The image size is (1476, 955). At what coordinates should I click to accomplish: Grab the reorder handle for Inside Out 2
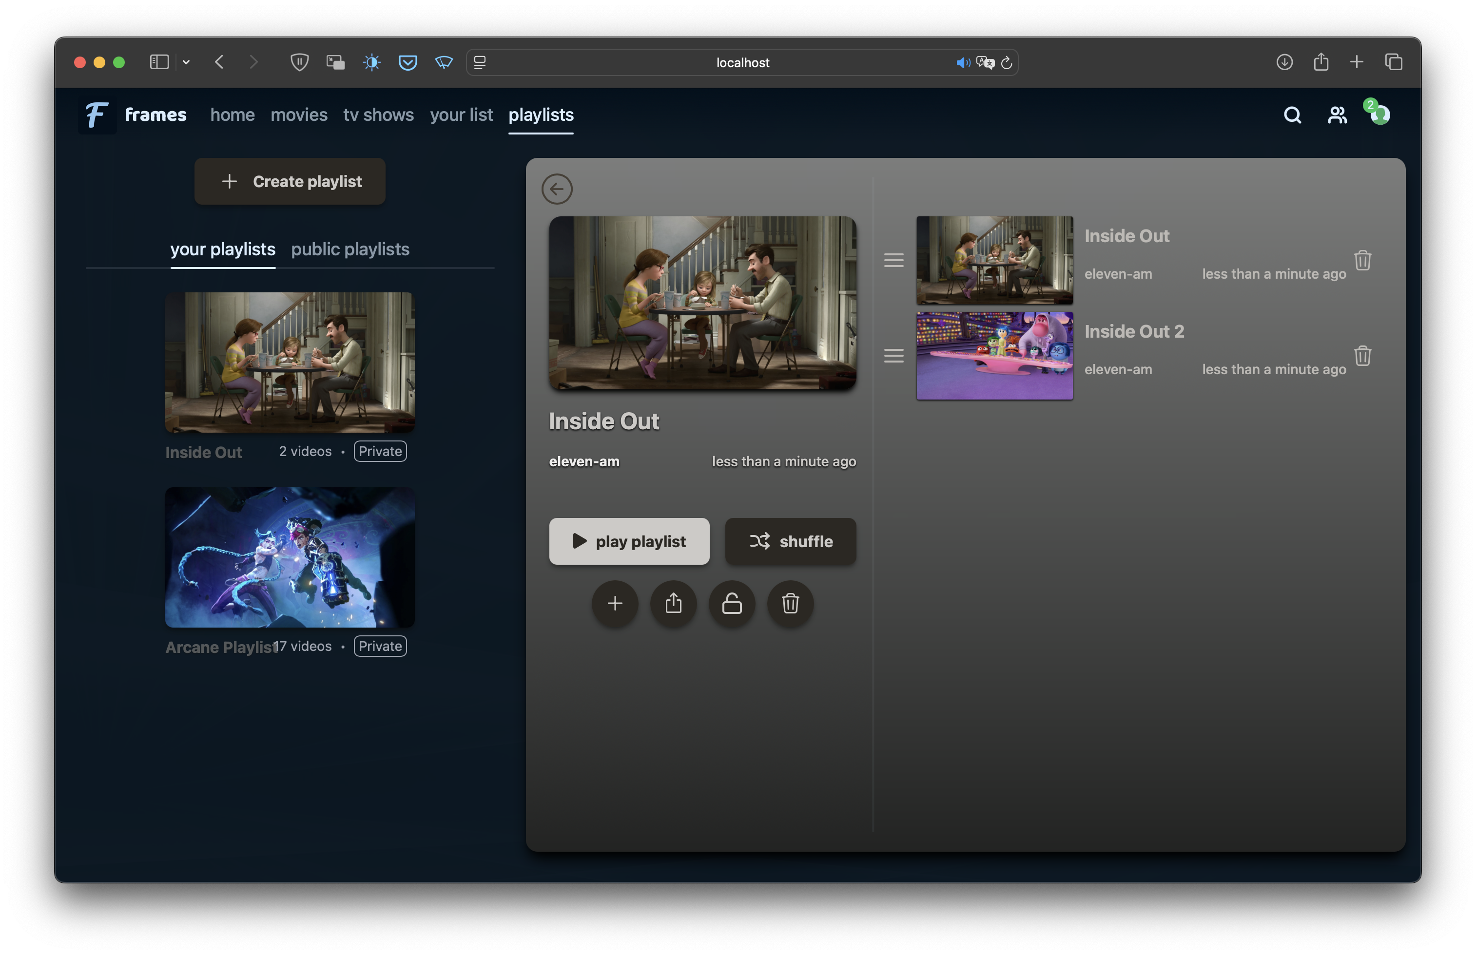coord(893,356)
